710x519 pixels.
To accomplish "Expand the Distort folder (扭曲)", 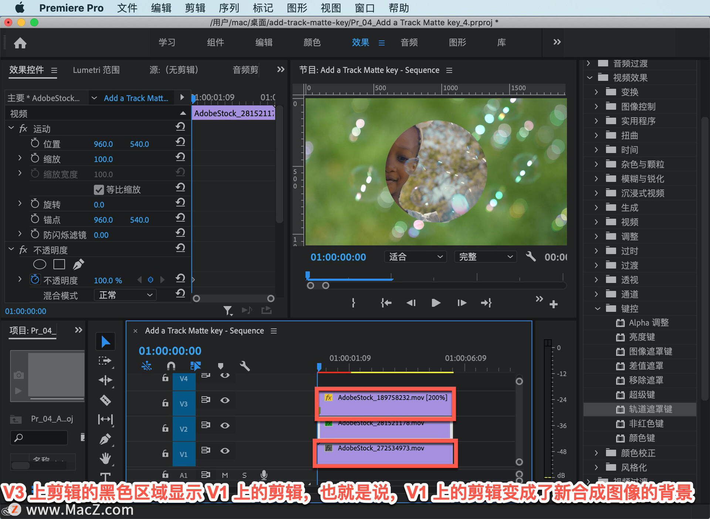I will coord(596,135).
